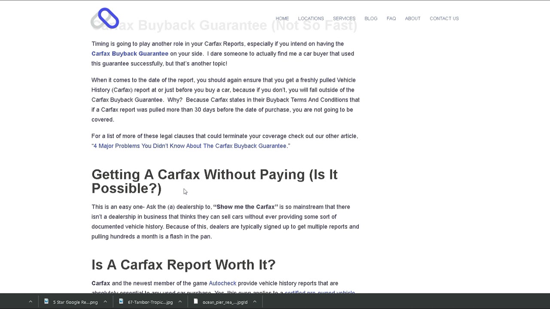Go to the BLOG page
Viewport: 550px width, 309px height.
click(371, 18)
